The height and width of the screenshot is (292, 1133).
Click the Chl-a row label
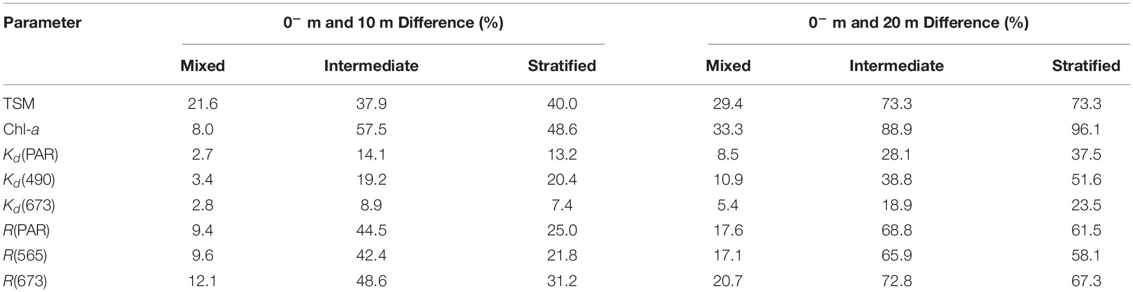pos(23,129)
